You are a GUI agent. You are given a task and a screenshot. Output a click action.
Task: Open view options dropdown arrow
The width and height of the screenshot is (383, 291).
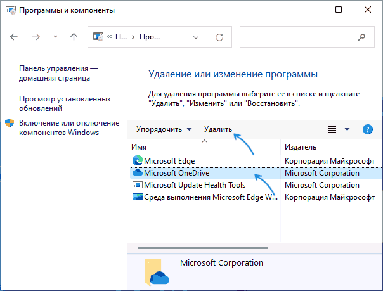pos(347,129)
